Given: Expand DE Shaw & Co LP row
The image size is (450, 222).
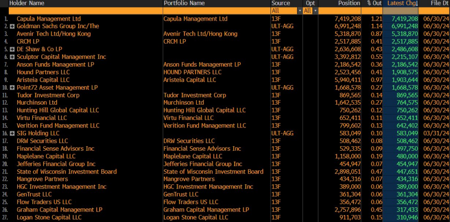Looking at the screenshot, I should click(x=12, y=49).
